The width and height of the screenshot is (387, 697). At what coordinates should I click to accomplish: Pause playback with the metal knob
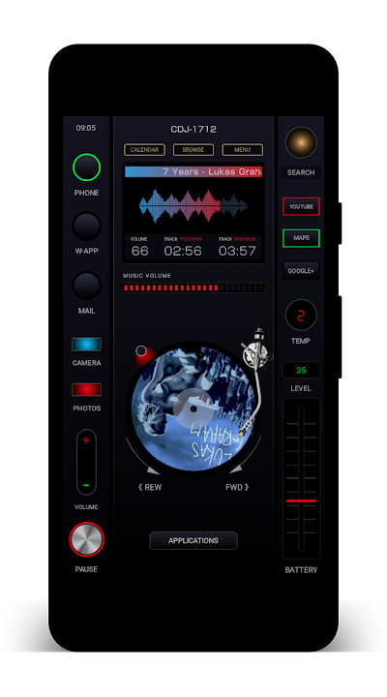coord(86,539)
